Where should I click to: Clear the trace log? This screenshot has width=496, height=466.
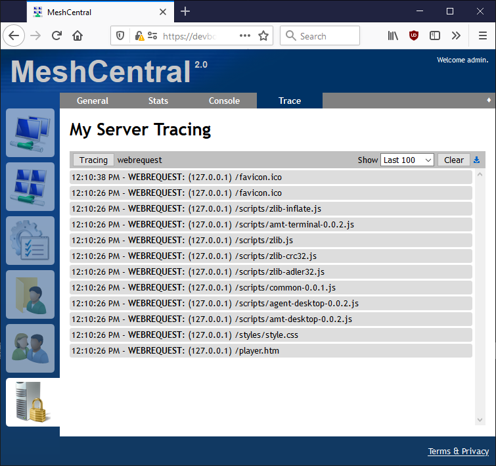453,160
